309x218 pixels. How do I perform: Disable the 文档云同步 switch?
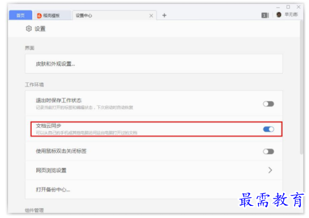coord(268,129)
